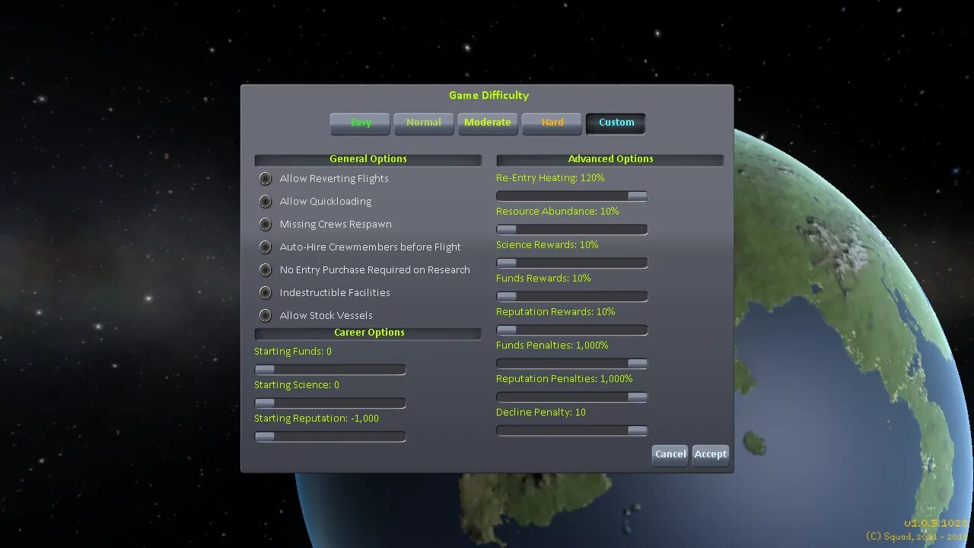Enable Allow Quickloading option

click(x=265, y=202)
